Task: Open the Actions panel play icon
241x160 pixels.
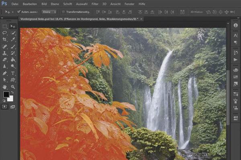Action: click(235, 60)
